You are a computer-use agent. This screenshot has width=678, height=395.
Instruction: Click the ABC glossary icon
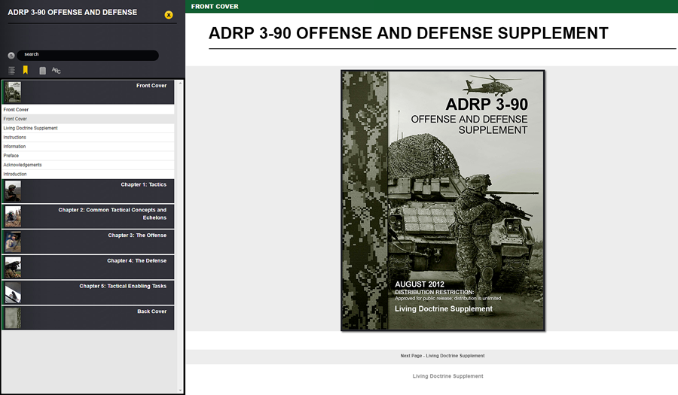point(56,71)
